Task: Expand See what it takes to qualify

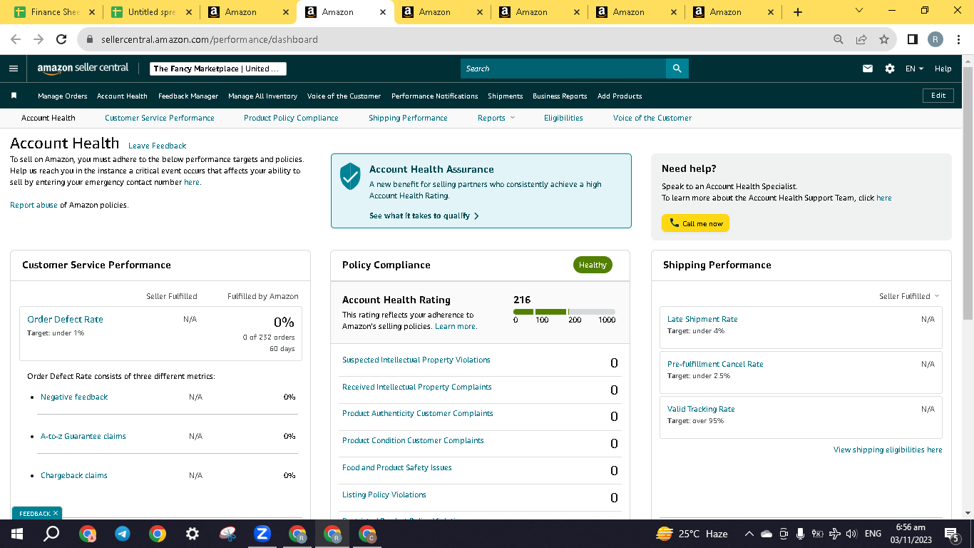Action: coord(424,215)
